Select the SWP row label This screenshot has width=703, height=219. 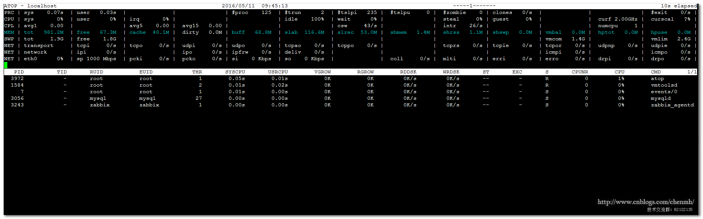click(9, 39)
